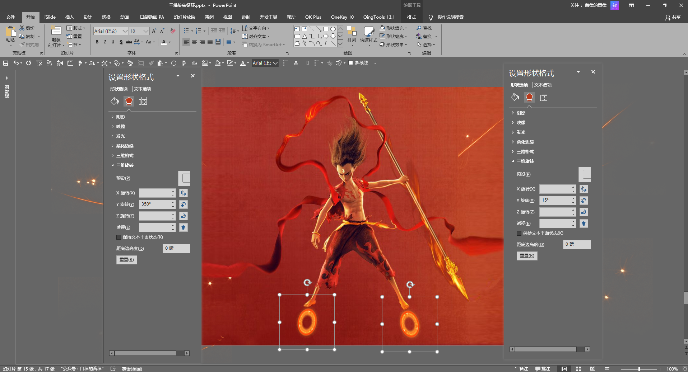This screenshot has width=688, height=372.
Task: Open the OneKey 10 ribbon tab
Action: coord(342,17)
